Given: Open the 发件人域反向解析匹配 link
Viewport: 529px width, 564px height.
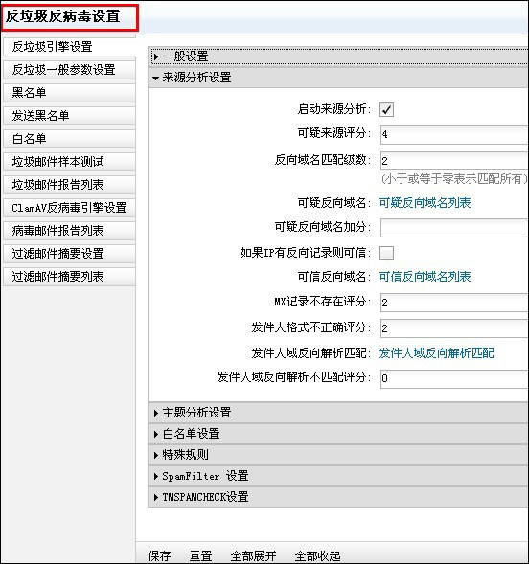Looking at the screenshot, I should click(436, 353).
